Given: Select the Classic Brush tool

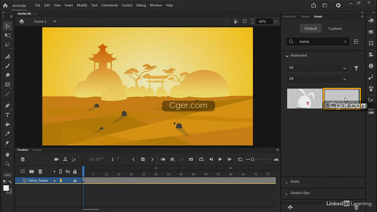Looking at the screenshot, I should [x=7, y=66].
